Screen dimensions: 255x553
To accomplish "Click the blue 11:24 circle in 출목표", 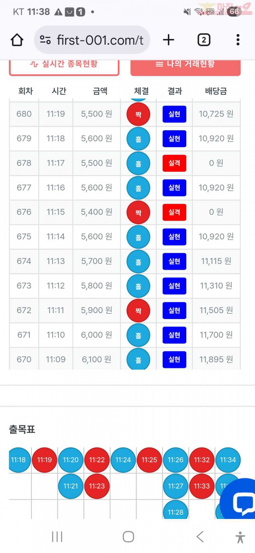I will pos(123,460).
